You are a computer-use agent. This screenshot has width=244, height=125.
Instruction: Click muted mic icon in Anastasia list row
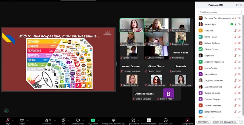235,30
